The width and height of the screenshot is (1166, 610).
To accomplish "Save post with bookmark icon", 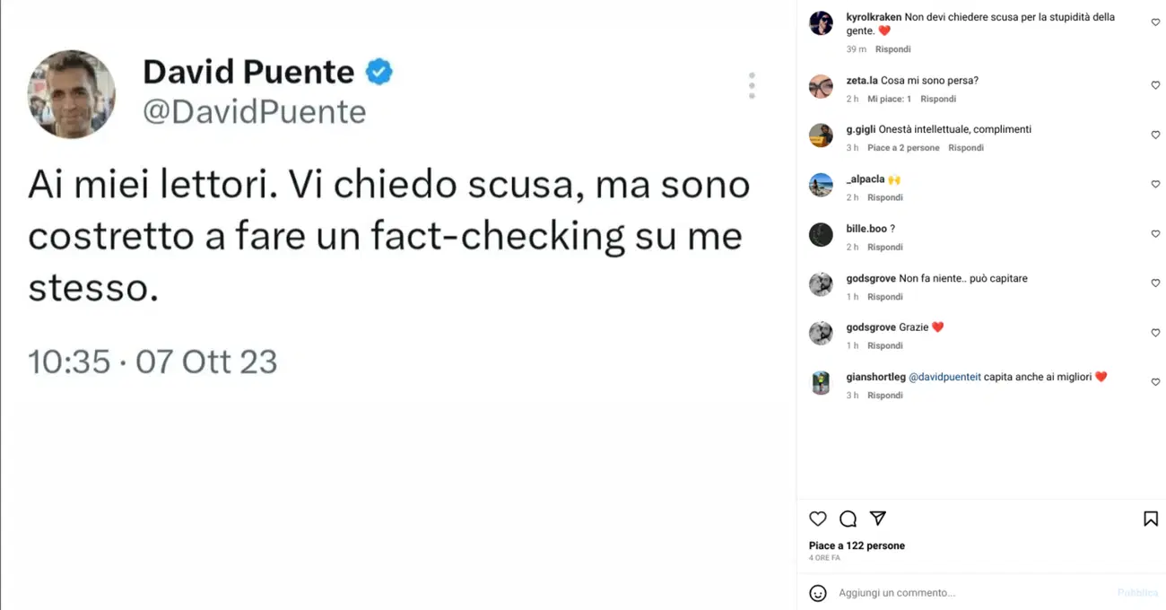I will click(x=1151, y=518).
